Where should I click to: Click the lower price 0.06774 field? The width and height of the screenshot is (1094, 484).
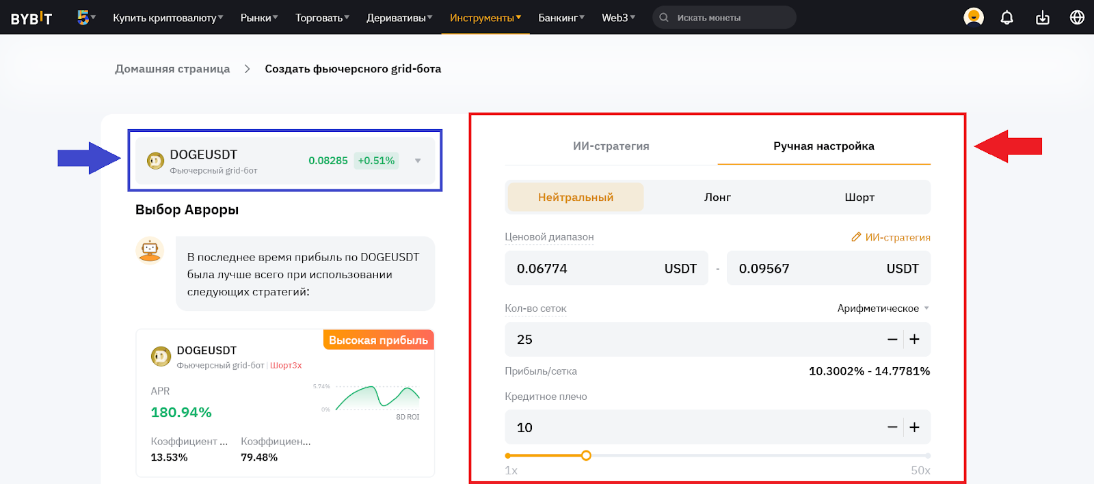[x=606, y=268]
